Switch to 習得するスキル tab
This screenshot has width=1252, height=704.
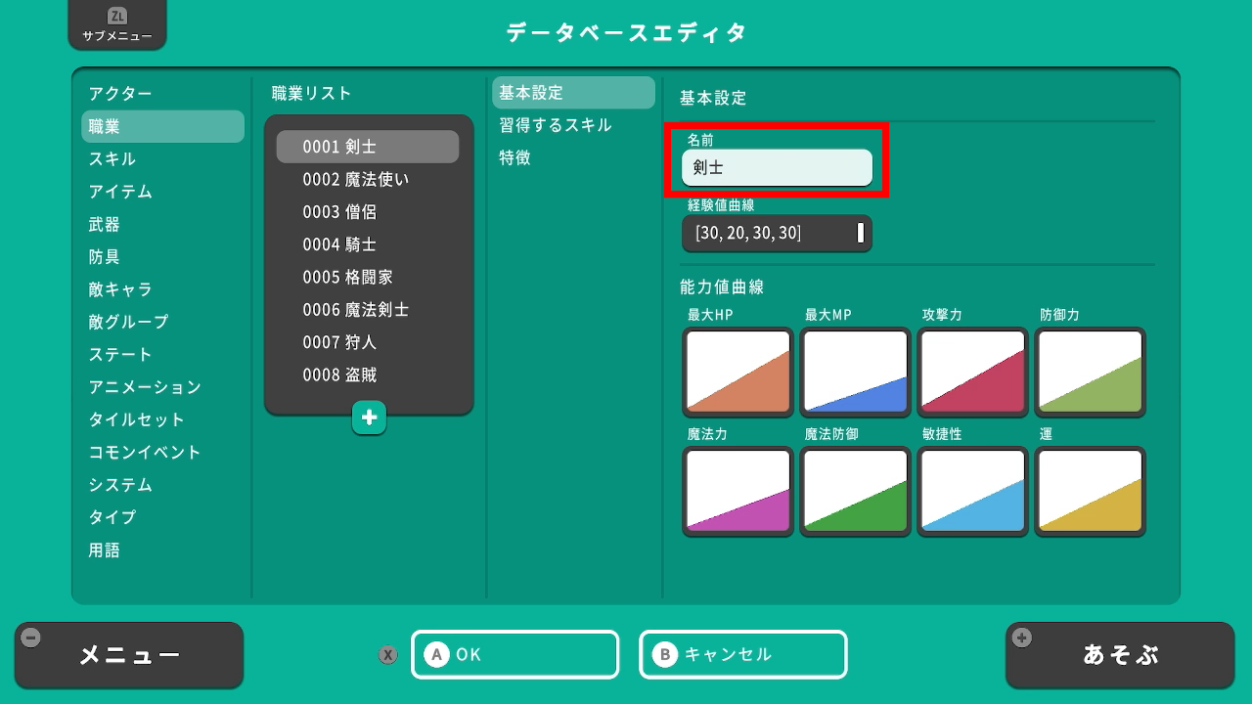click(556, 125)
